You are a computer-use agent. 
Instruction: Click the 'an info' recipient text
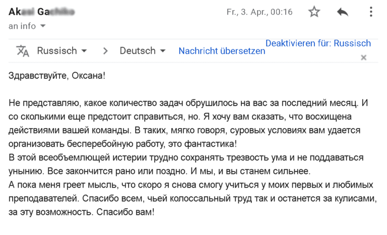point(22,26)
